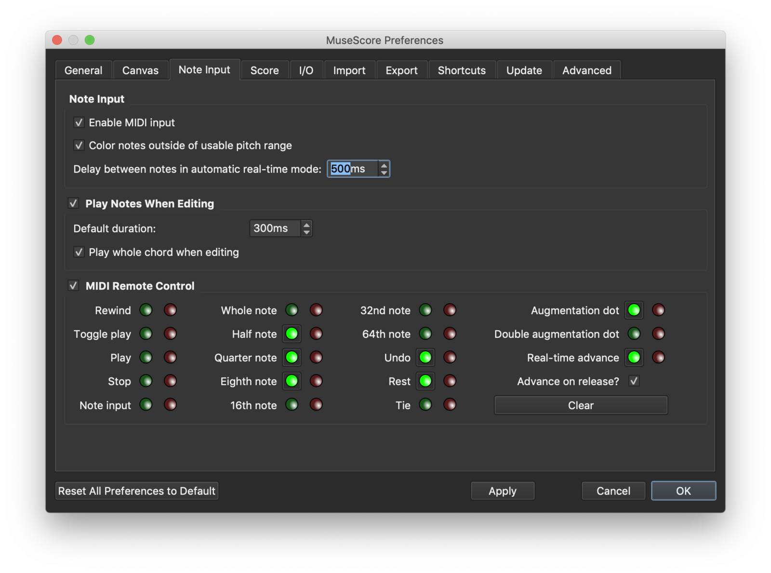The width and height of the screenshot is (771, 573).
Task: Click the green indicator for Rewind
Action: 146,310
